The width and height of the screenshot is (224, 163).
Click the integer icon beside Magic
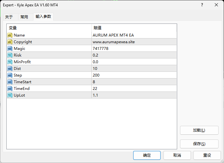coord(10,49)
